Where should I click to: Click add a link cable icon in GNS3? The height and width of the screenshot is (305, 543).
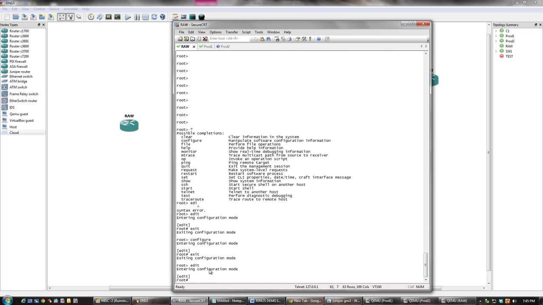coord(79,17)
